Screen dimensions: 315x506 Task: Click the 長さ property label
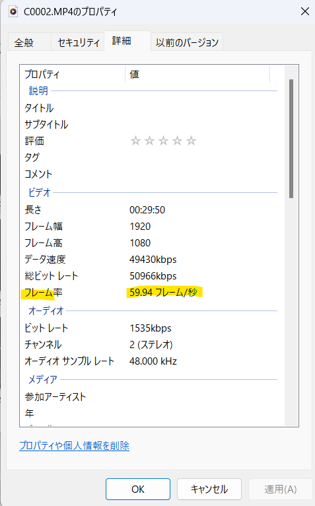pyautogui.click(x=33, y=210)
